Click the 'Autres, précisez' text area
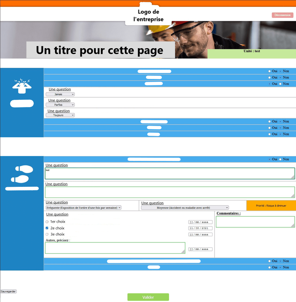296x302 pixels. point(115,248)
